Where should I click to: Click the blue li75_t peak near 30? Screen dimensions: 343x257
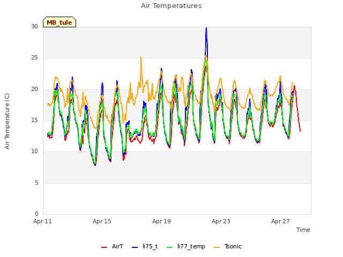click(x=206, y=28)
